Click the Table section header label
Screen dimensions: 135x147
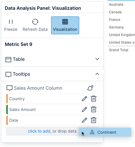[19, 59]
